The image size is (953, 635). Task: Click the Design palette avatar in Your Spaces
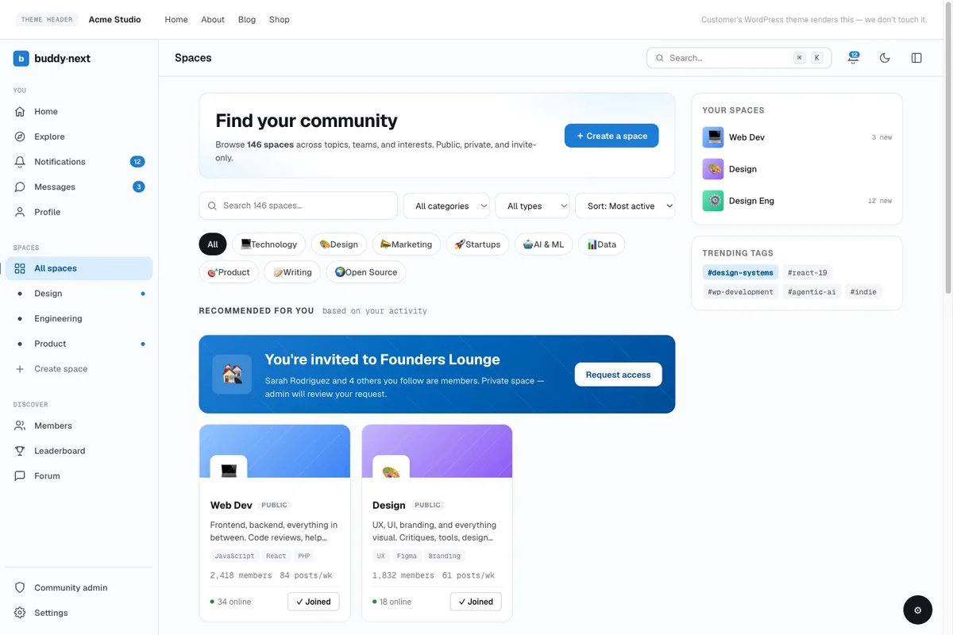(713, 169)
